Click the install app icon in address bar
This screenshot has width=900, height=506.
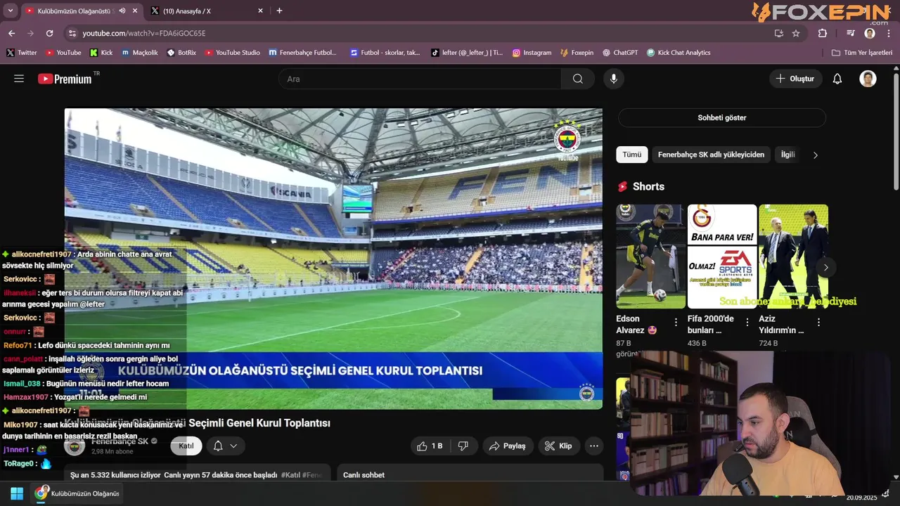pos(778,33)
